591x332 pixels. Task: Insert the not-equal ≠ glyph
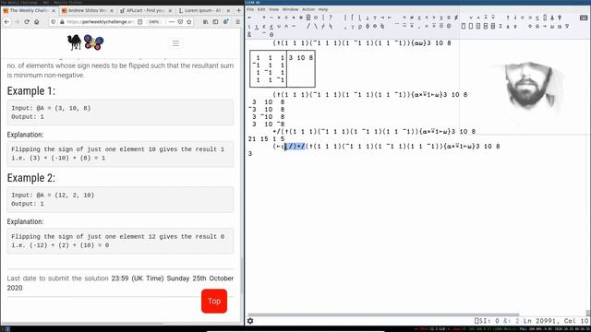(x=411, y=18)
